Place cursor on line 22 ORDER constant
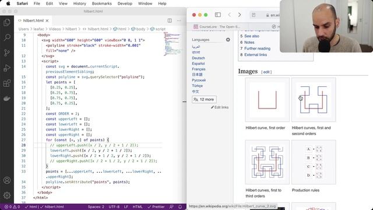Screen dimensions: 373x210 (x=62, y=114)
